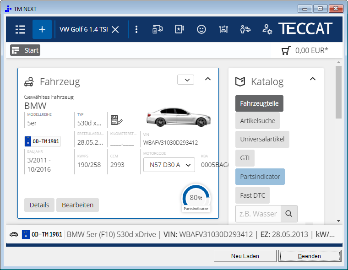This screenshot has width=348, height=270.
Task: Click the scrollbar down arrow
Action: click(338, 221)
